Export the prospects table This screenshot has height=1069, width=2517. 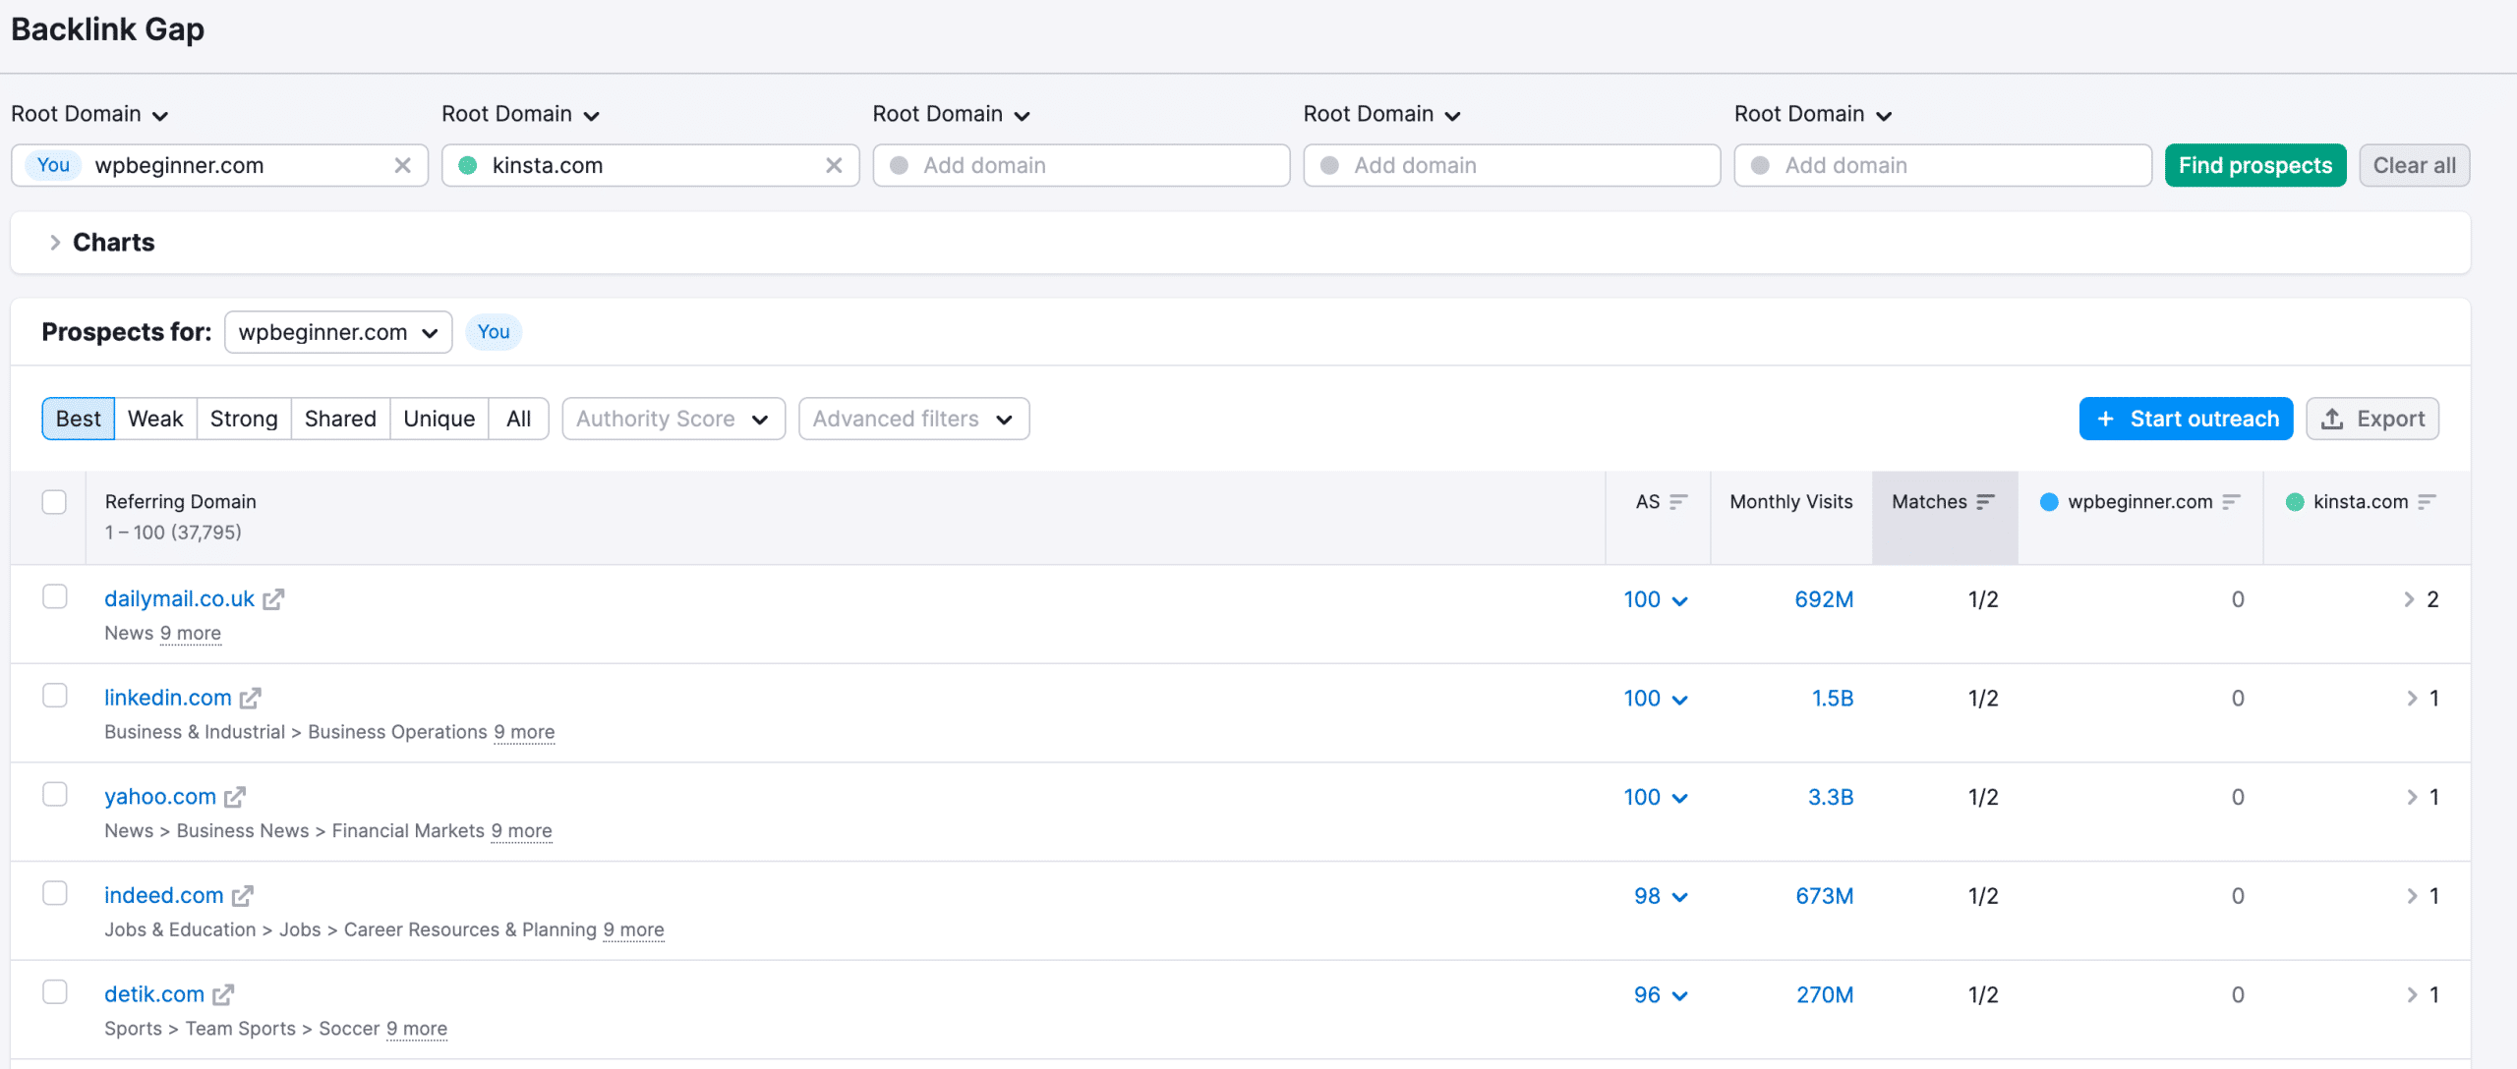tap(2372, 419)
